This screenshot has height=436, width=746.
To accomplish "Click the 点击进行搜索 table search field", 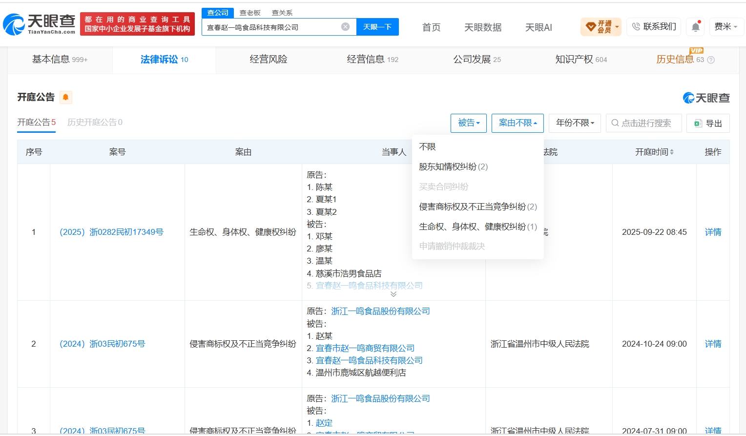I will [x=643, y=123].
